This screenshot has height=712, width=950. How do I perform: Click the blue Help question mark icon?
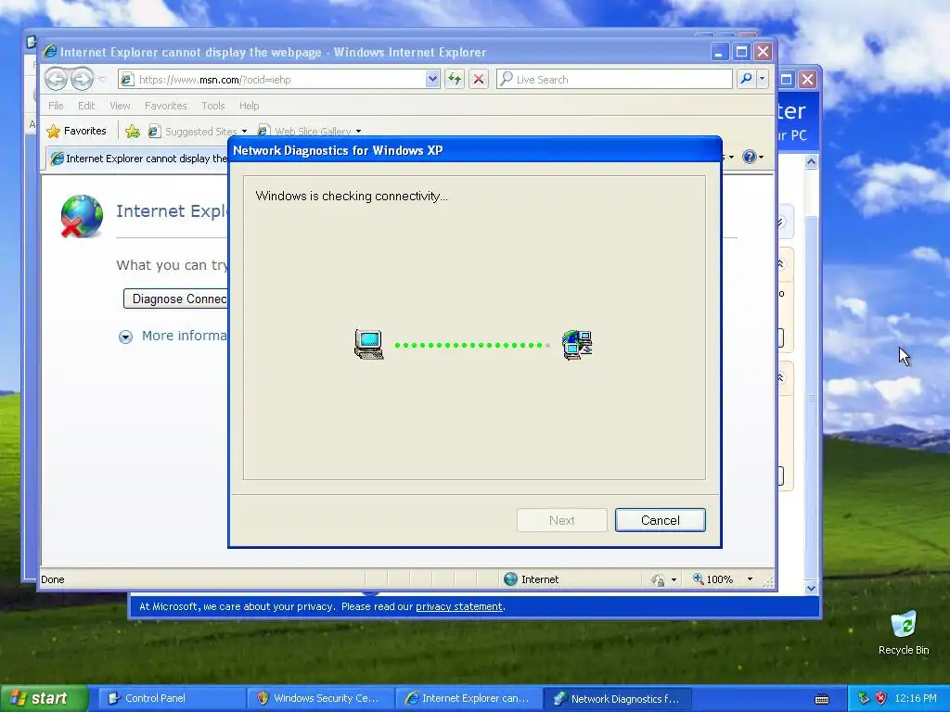point(750,157)
